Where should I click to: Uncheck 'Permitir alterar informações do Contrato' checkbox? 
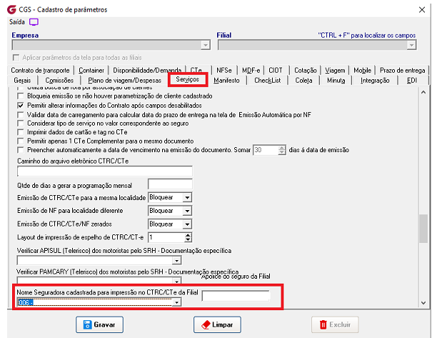tap(21, 105)
